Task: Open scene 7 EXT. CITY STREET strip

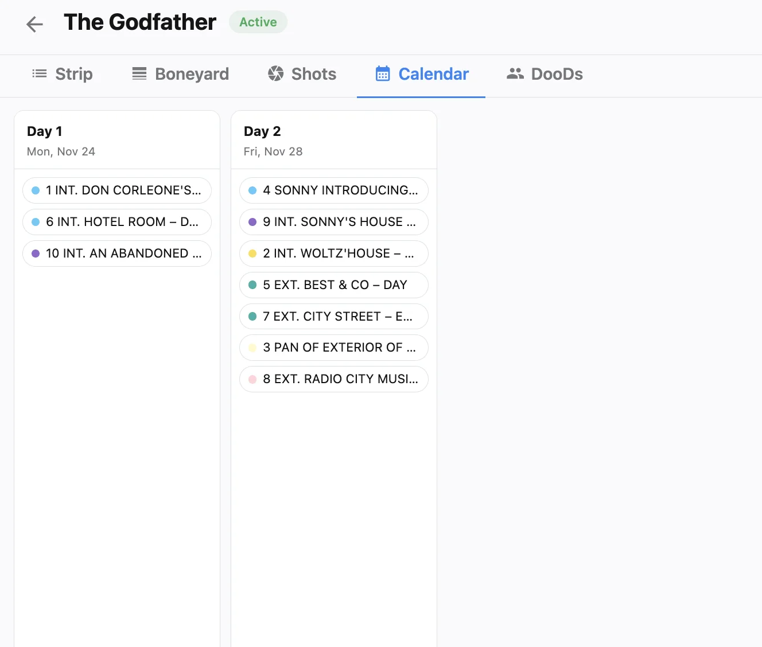Action: click(x=334, y=317)
